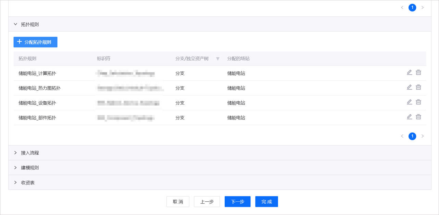
Task: Edit the 储能电站_计算拓扑 rule
Action: (x=409, y=73)
